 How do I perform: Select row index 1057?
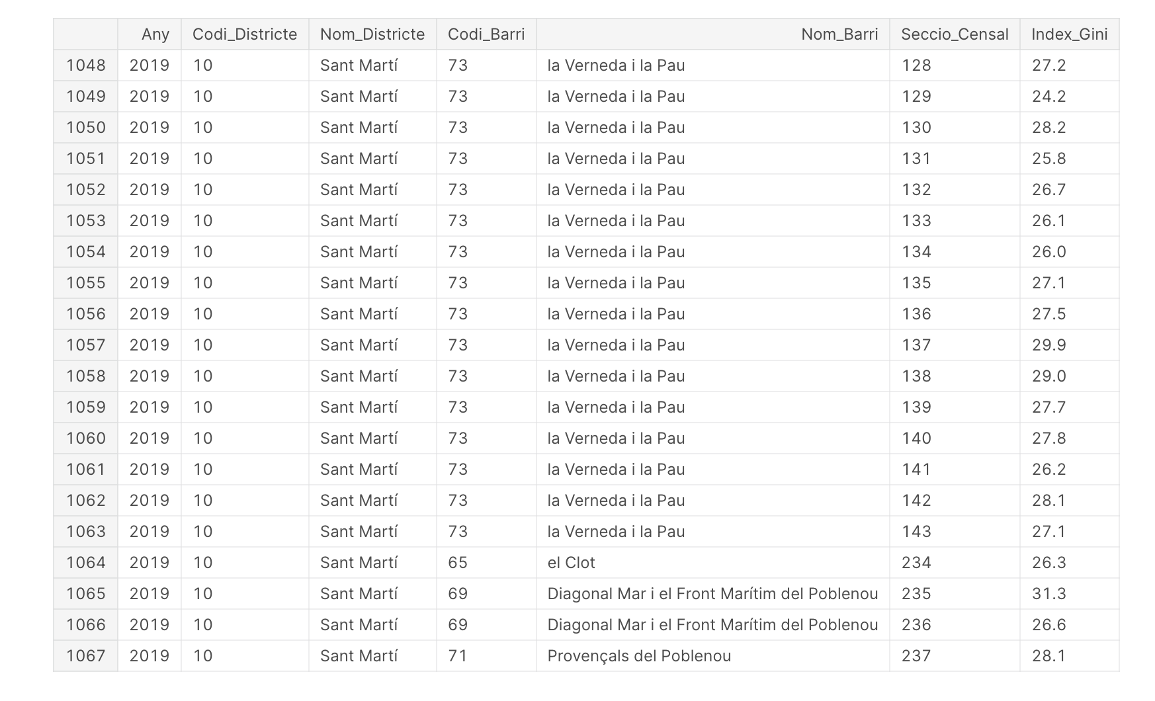[86, 345]
